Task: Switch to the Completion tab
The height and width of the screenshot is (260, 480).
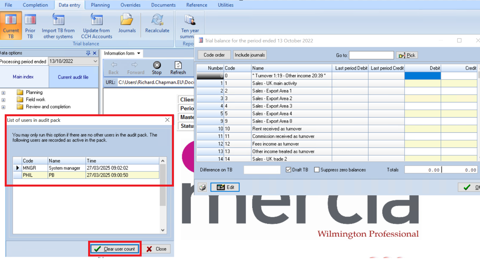Action: pyautogui.click(x=35, y=5)
